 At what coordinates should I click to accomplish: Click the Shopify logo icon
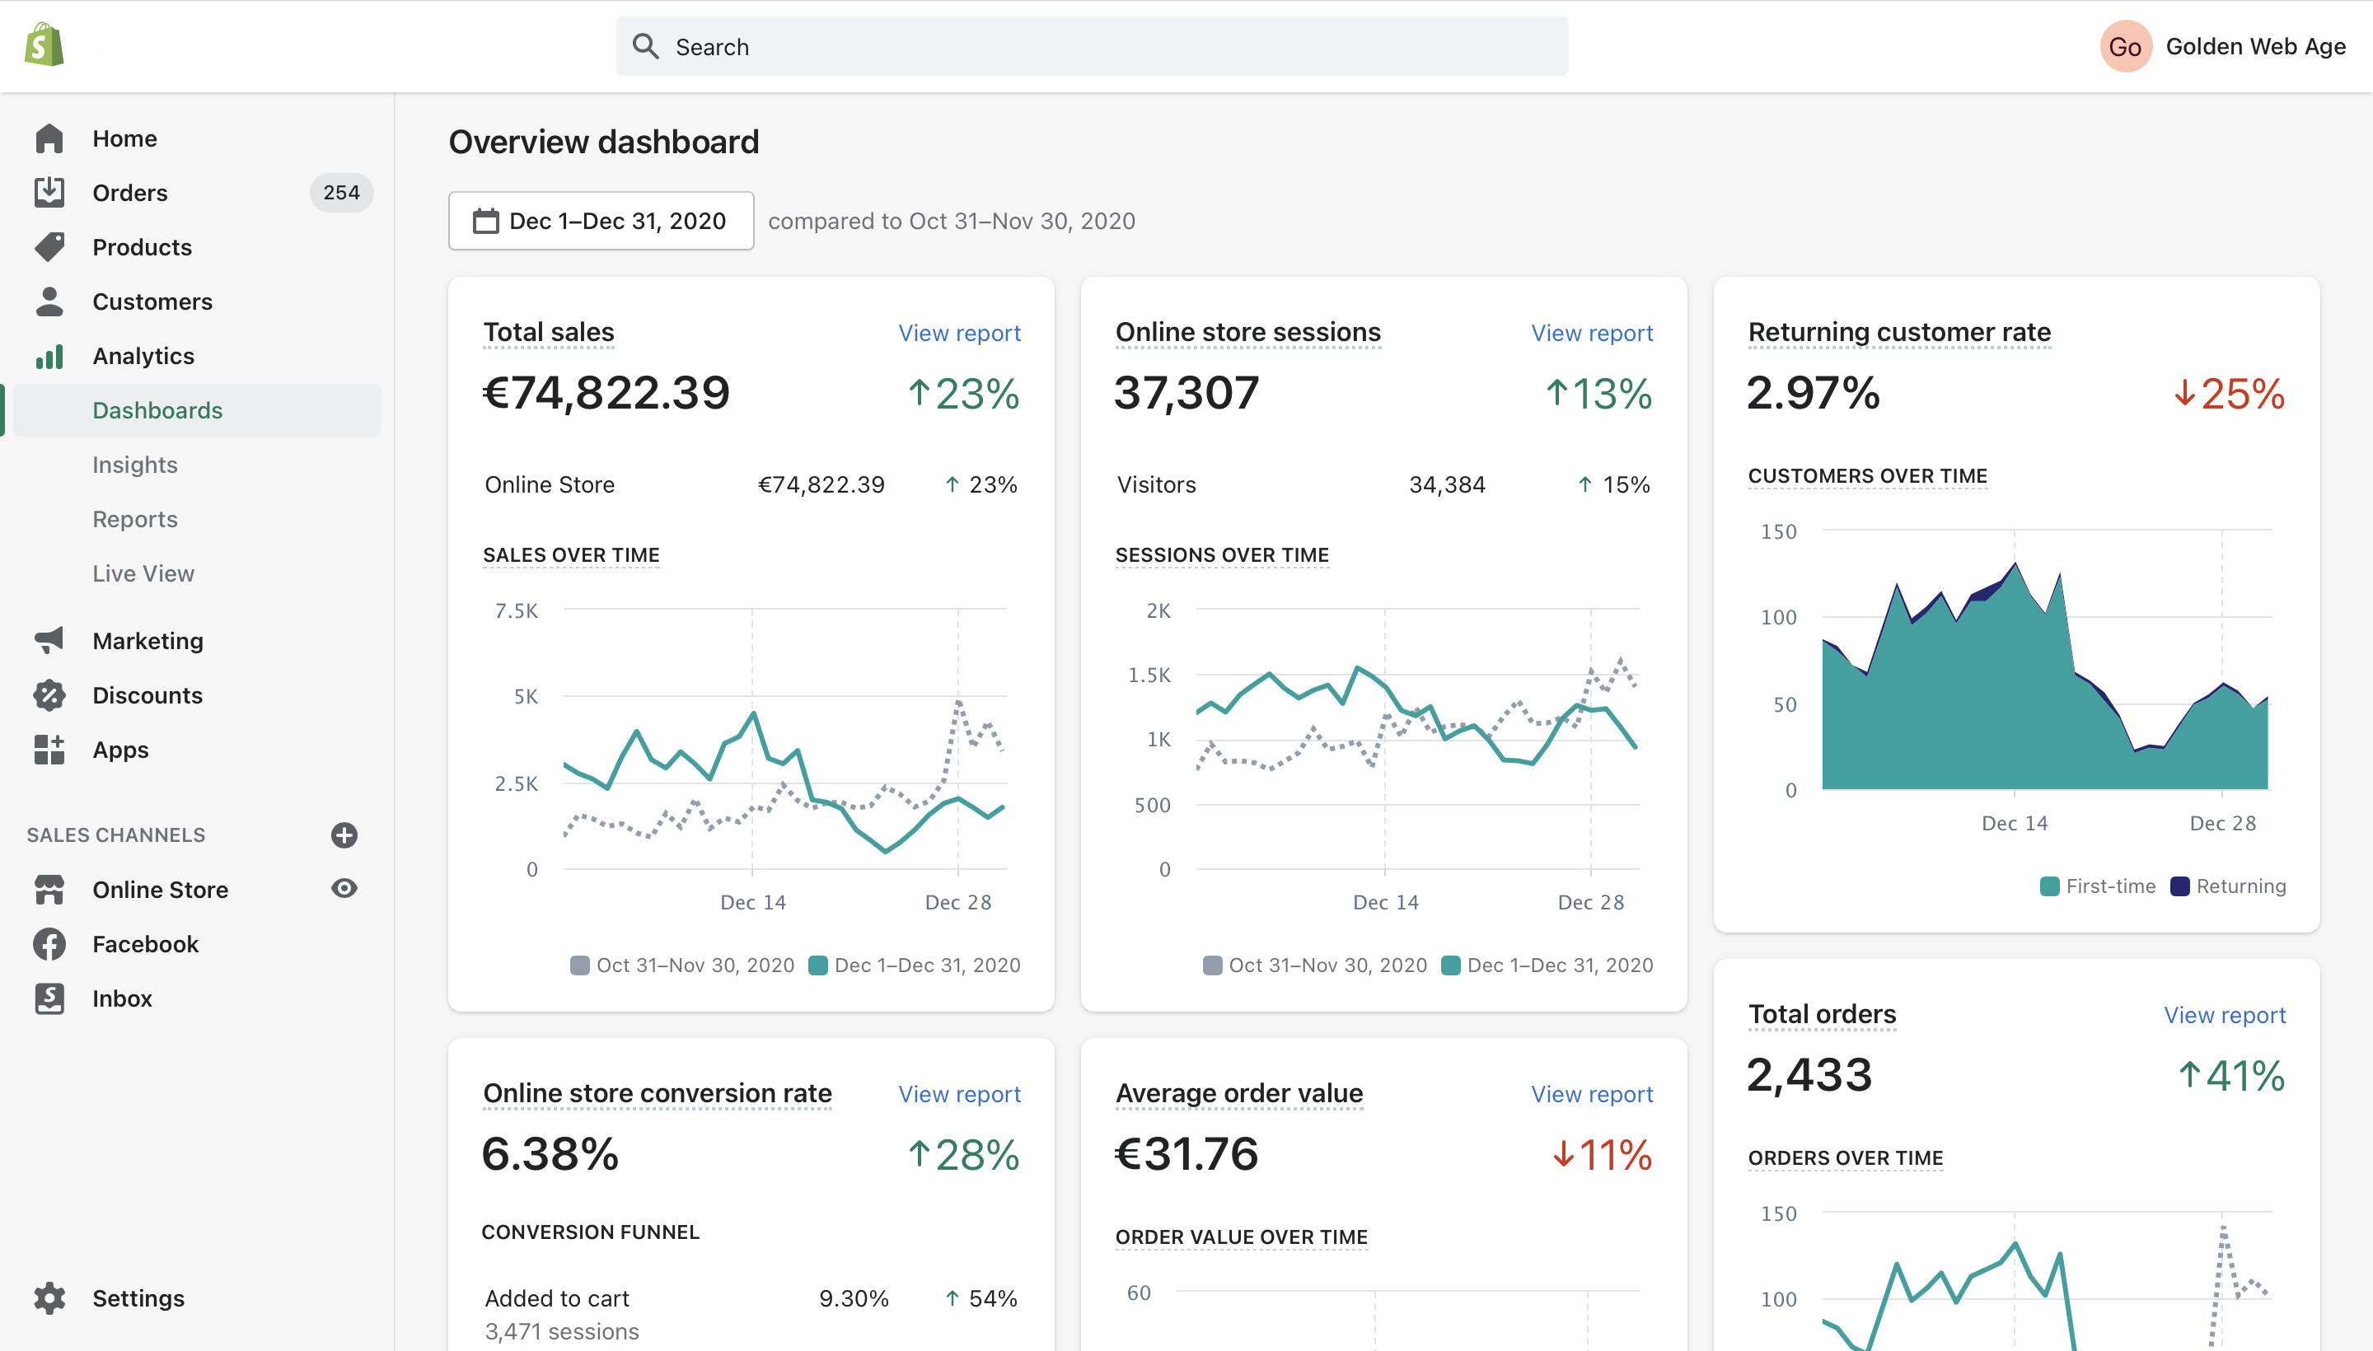click(44, 44)
